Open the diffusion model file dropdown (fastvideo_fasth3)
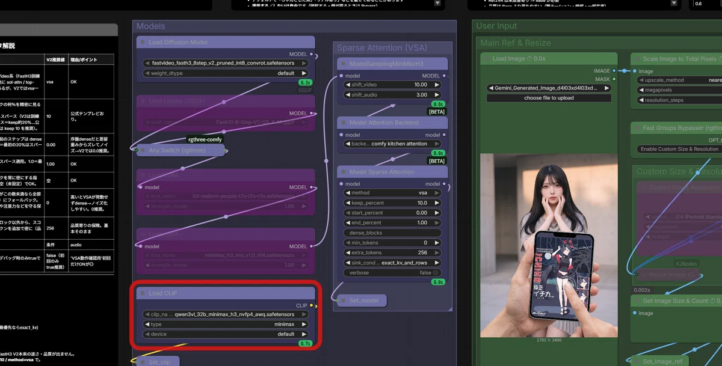This screenshot has height=366, width=722. [226, 63]
